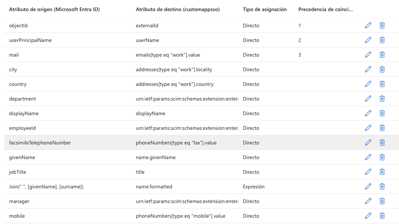399x224 pixels.
Task: Select the Join expression source cell
Action: click(x=46, y=187)
